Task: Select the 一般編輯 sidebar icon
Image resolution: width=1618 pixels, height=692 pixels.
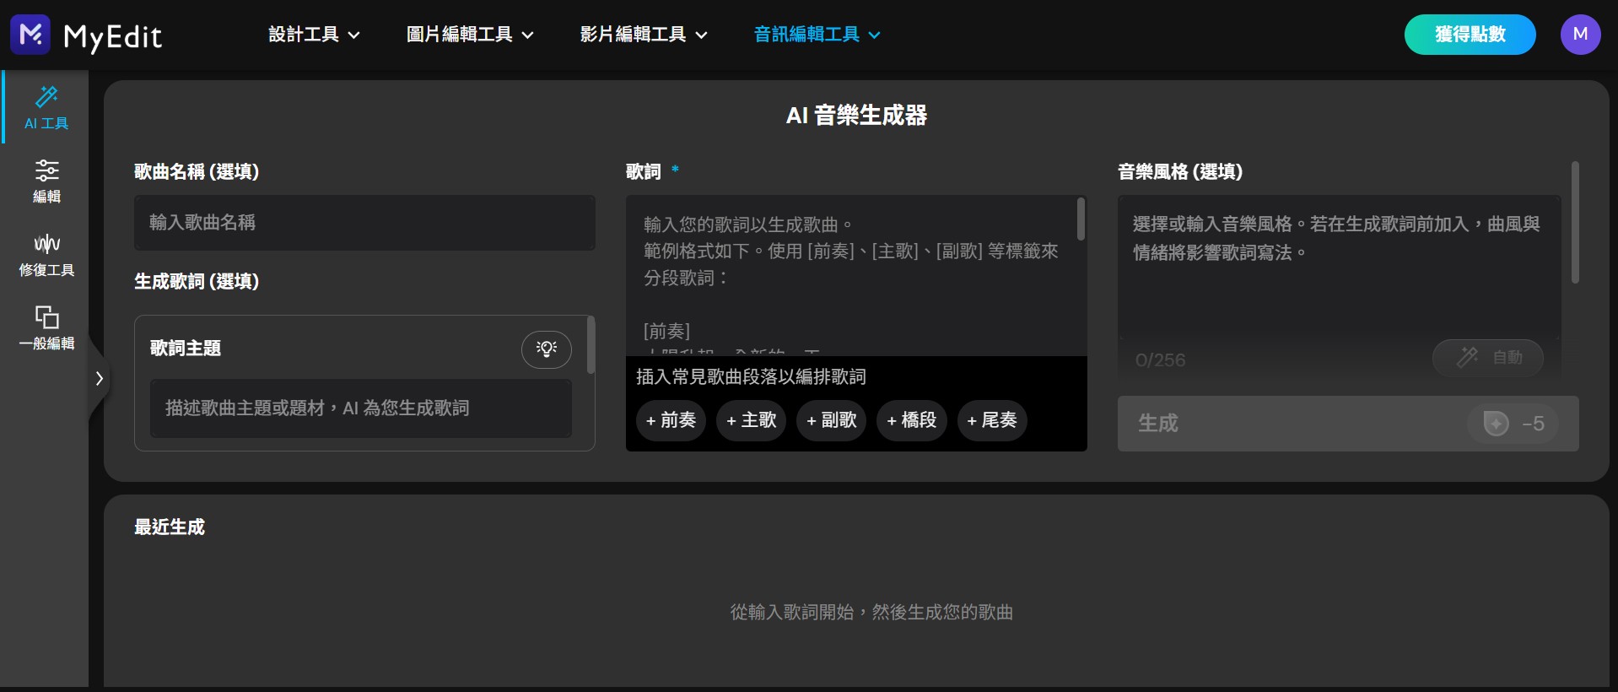Action: click(x=46, y=317)
